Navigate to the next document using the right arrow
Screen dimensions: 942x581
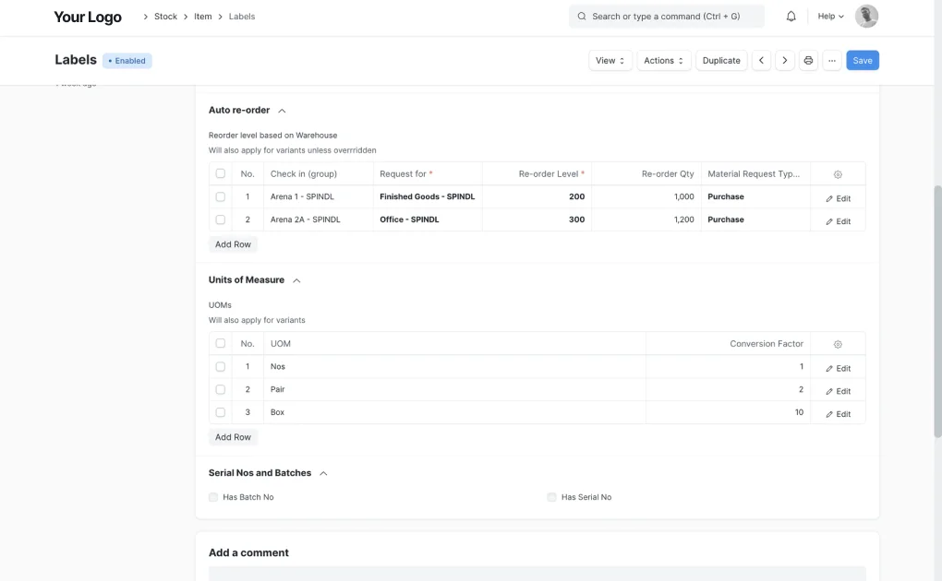click(784, 59)
